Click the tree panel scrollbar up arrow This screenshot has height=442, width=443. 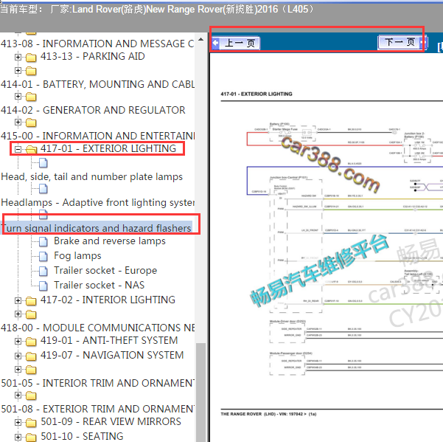(x=201, y=39)
